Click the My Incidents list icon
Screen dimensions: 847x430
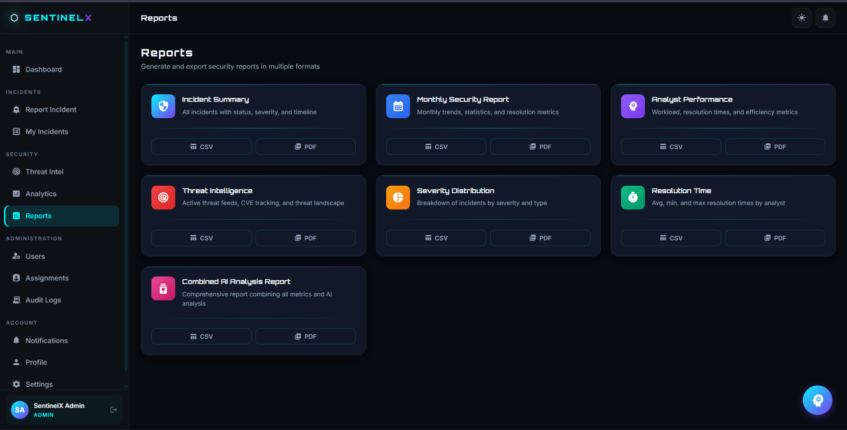point(16,131)
